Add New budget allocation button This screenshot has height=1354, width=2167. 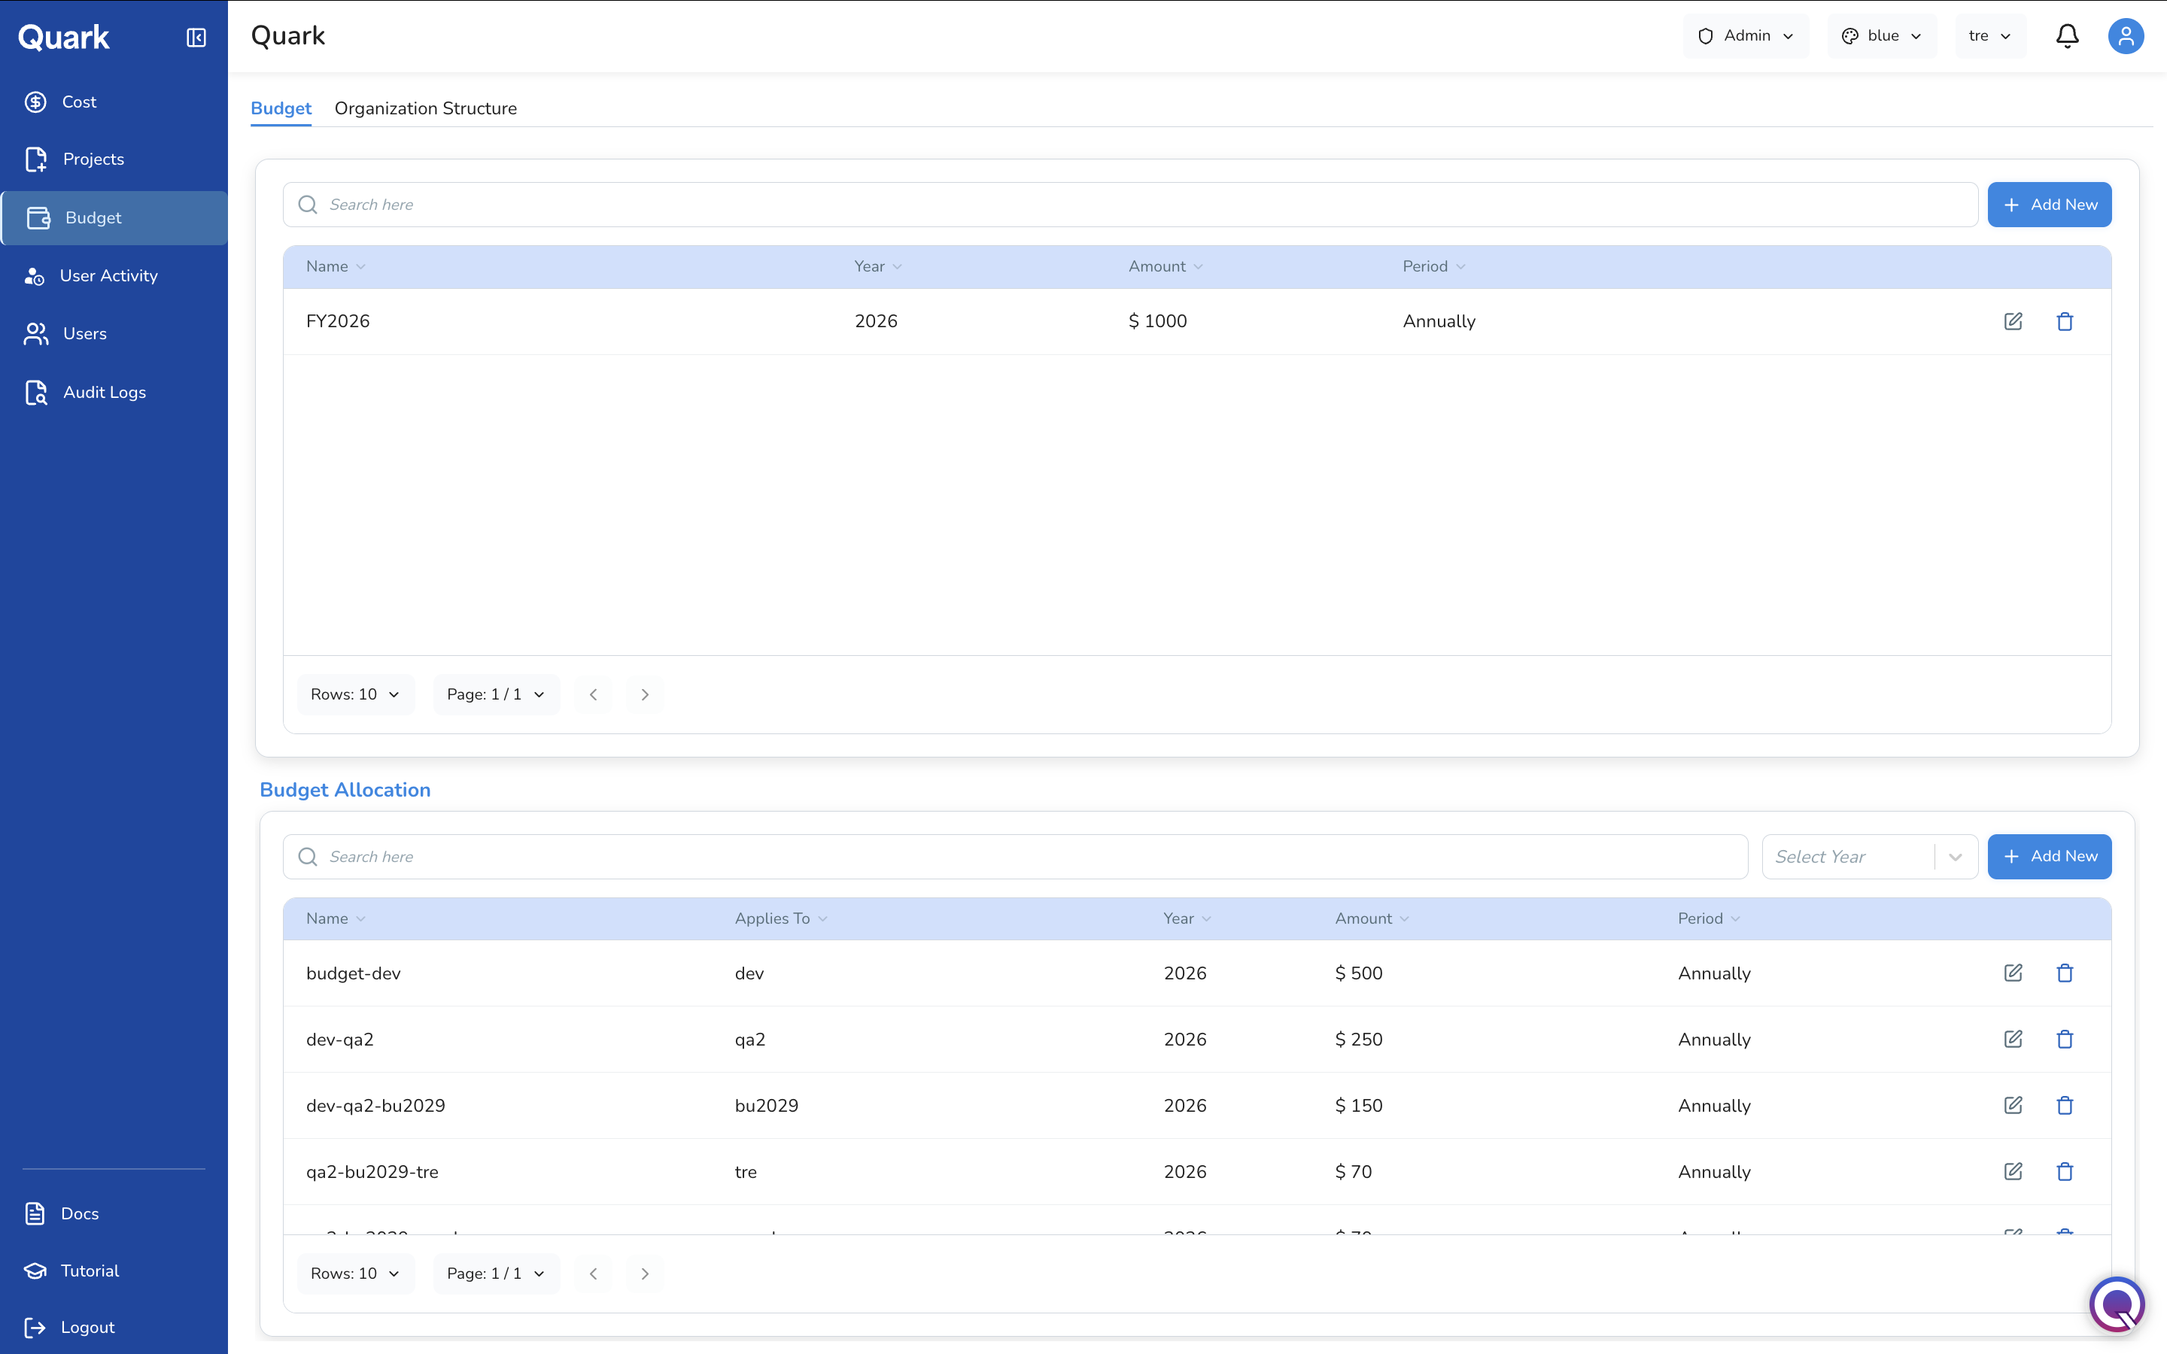tap(2049, 857)
